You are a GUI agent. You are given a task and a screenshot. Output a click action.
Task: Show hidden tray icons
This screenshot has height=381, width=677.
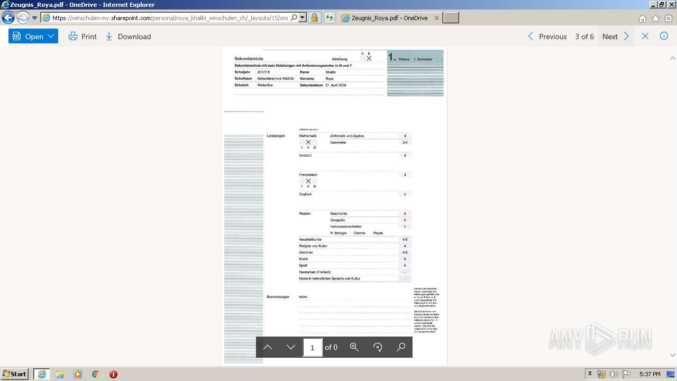coord(590,374)
